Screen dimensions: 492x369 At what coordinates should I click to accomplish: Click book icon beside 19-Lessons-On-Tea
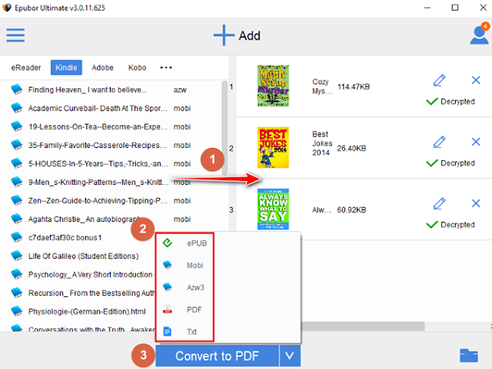tap(17, 127)
